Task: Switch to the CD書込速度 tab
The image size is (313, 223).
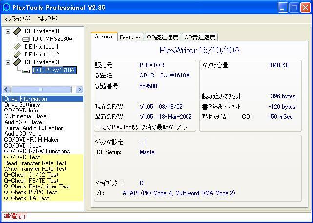Action: click(200, 37)
